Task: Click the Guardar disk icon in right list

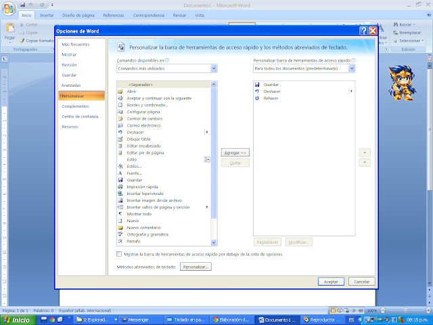Action: pyautogui.click(x=257, y=85)
